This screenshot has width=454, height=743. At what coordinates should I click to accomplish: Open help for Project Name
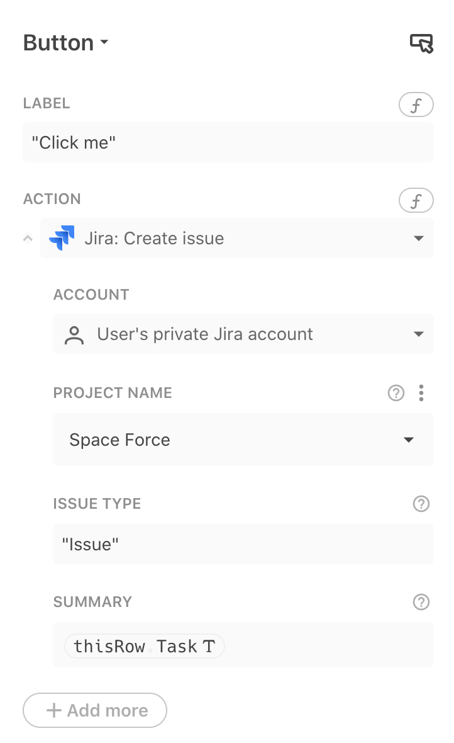coord(396,392)
